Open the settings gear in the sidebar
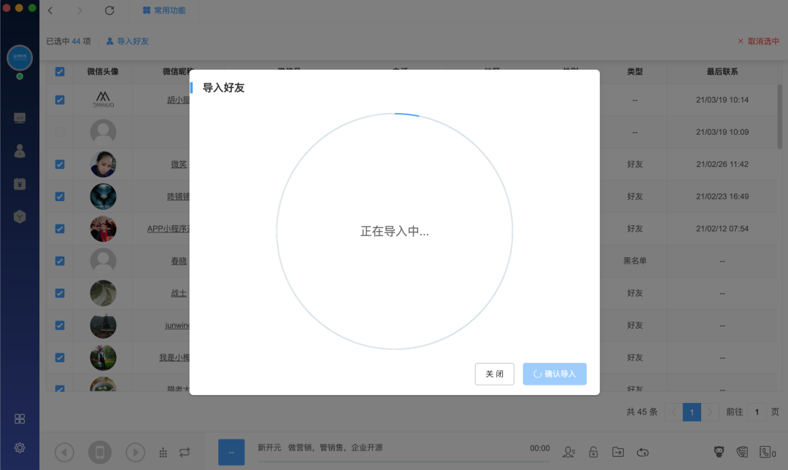788x470 pixels. 20,447
